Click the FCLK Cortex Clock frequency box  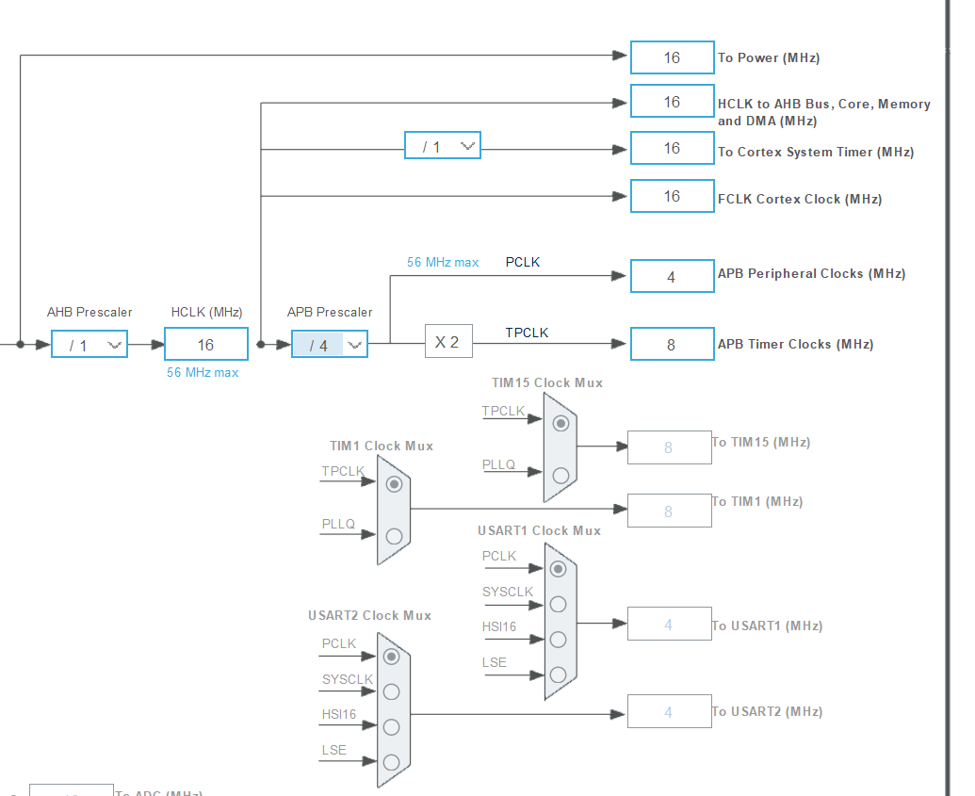(x=672, y=196)
